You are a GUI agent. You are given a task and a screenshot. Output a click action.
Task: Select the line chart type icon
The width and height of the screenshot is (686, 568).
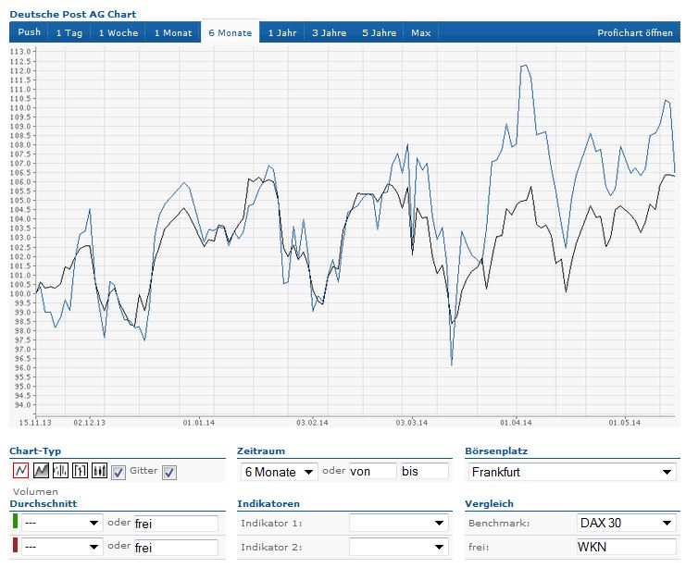pos(20,471)
